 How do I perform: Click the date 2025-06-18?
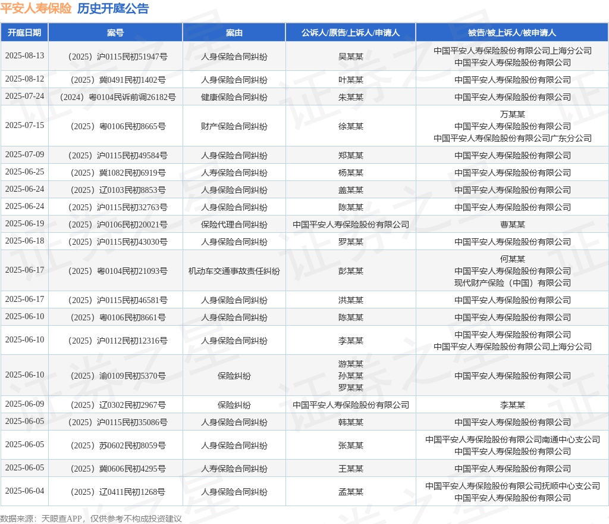point(24,241)
